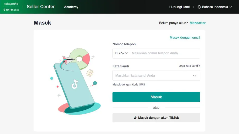Click the globe language icon
Viewport: 239px width, 134px height.
pos(199,7)
